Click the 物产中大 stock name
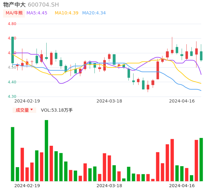Viewport: 216px width, 190px height. coord(14,5)
